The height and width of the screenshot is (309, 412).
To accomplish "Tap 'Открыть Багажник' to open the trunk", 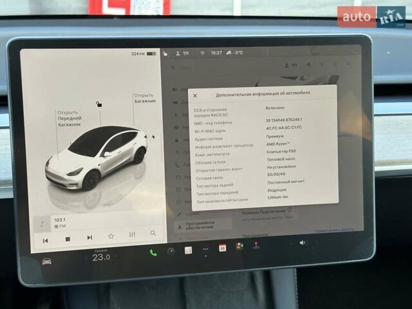I will (145, 98).
